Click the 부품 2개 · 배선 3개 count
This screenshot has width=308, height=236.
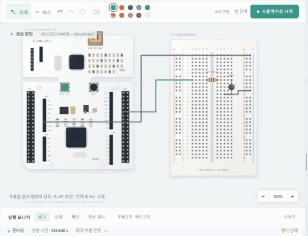(x=134, y=217)
